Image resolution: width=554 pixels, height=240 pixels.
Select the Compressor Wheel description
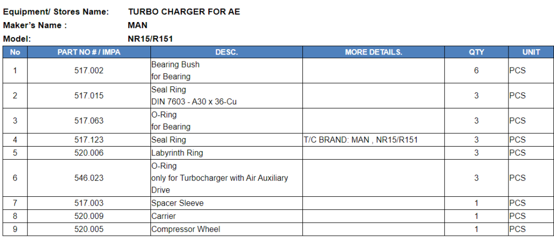tap(186, 230)
